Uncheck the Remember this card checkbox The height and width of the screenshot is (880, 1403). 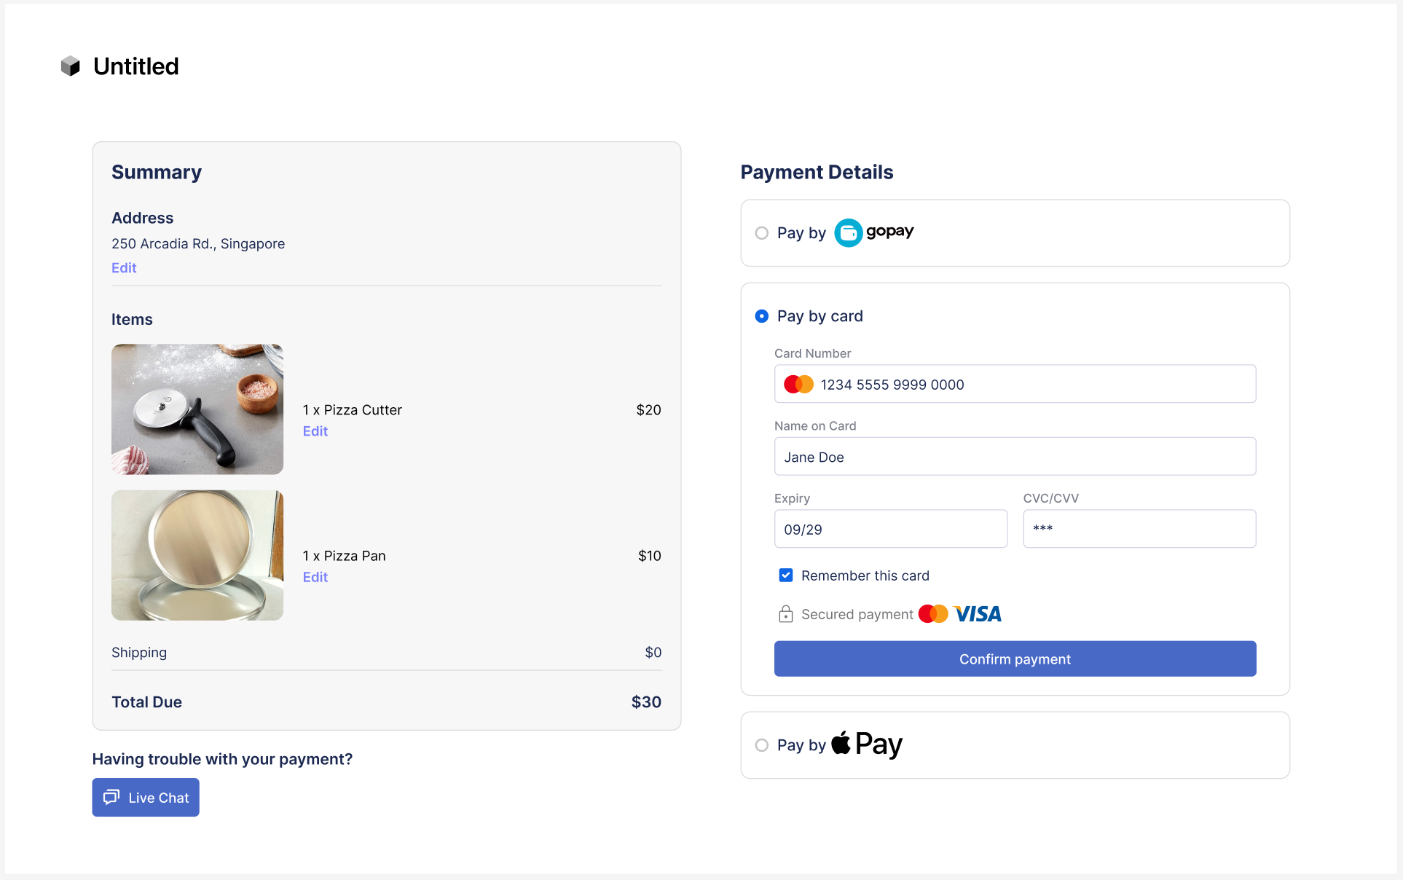coord(786,575)
